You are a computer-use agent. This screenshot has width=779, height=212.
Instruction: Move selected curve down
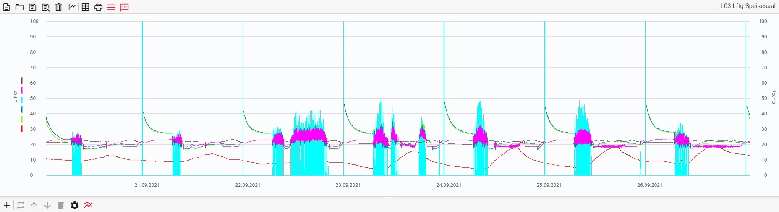point(47,205)
